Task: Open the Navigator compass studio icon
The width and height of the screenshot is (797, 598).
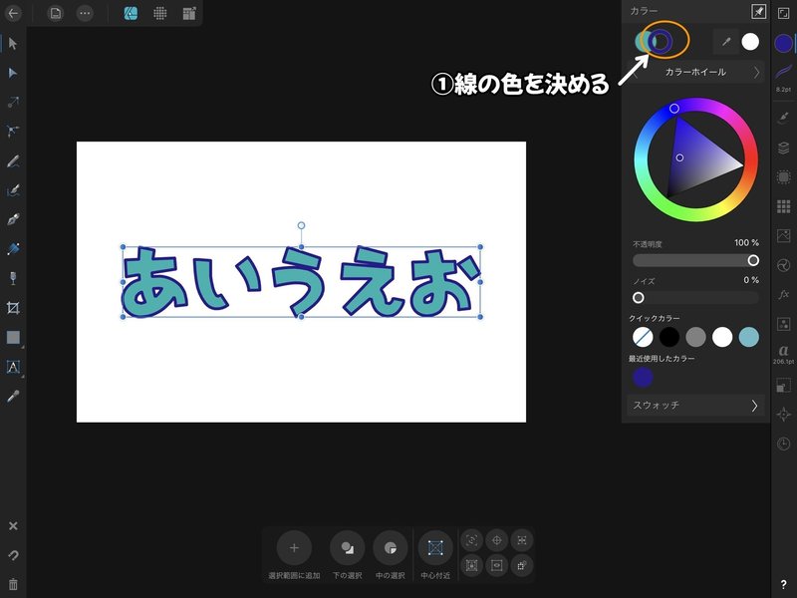Action: tap(783, 414)
